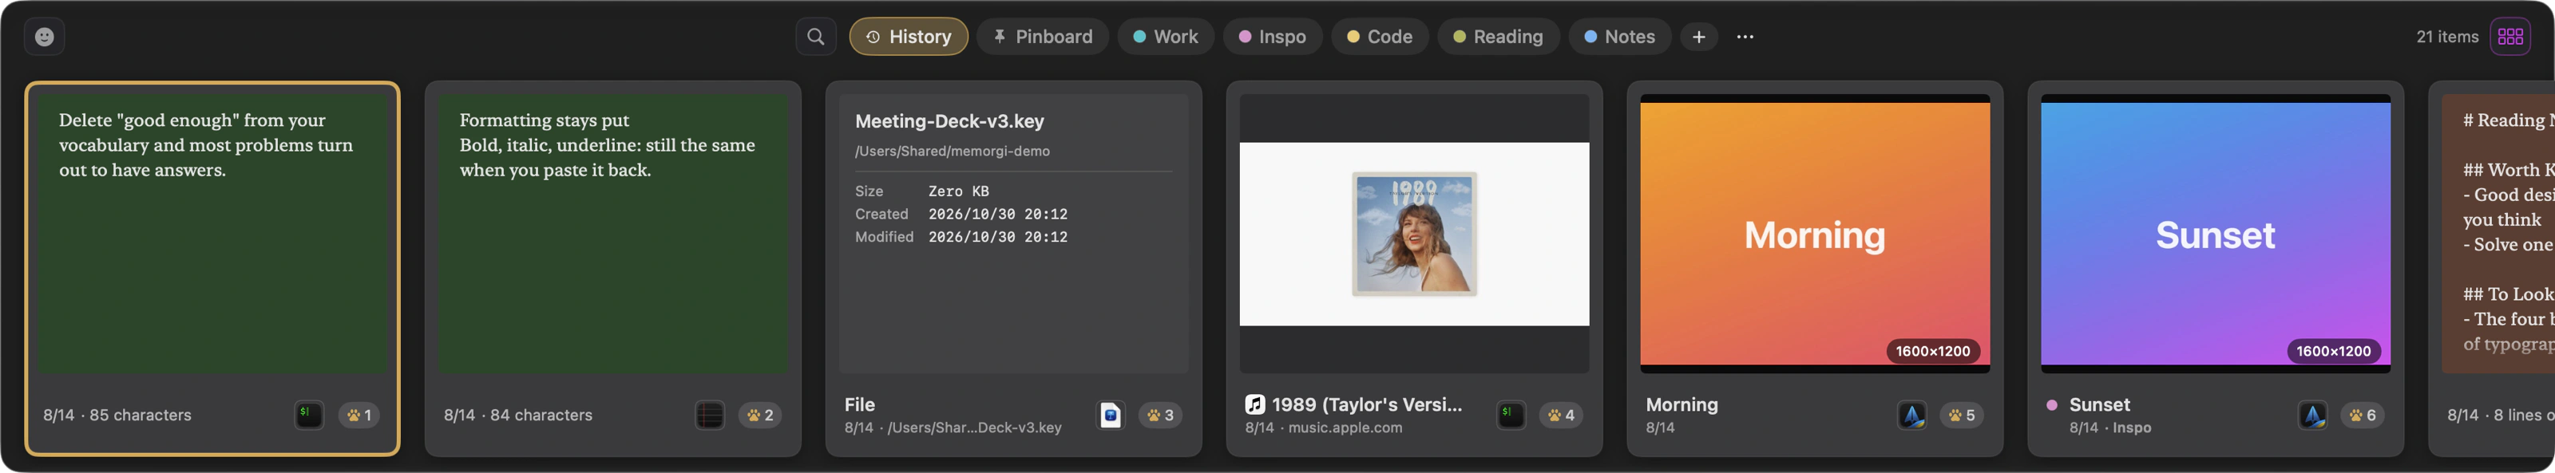Click paw badge number 1

(x=359, y=416)
